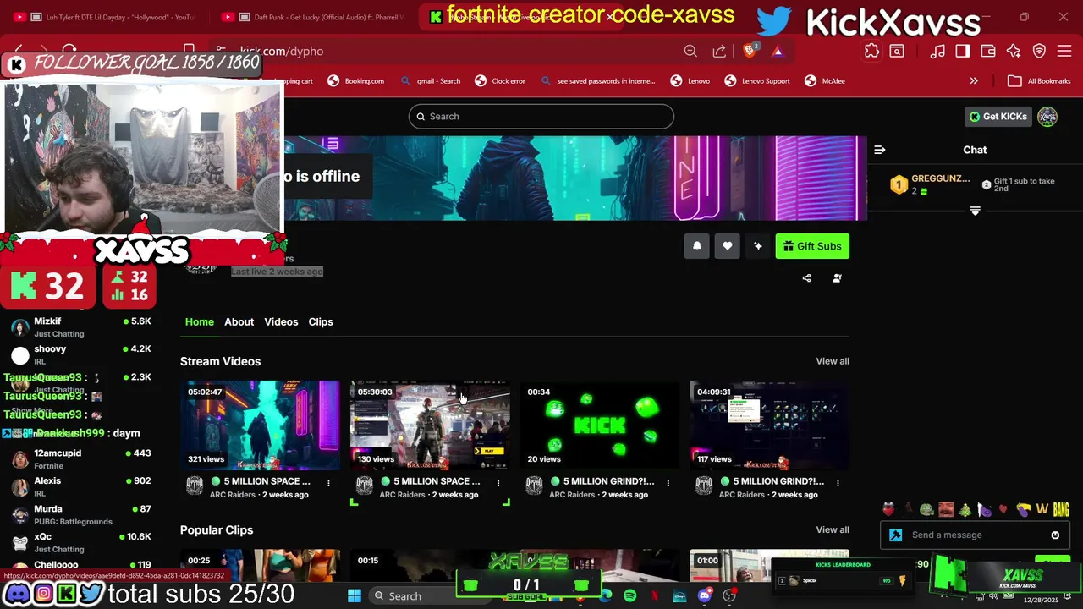1083x609 pixels.
Task: Open the Clock error bookmark
Action: [x=500, y=81]
